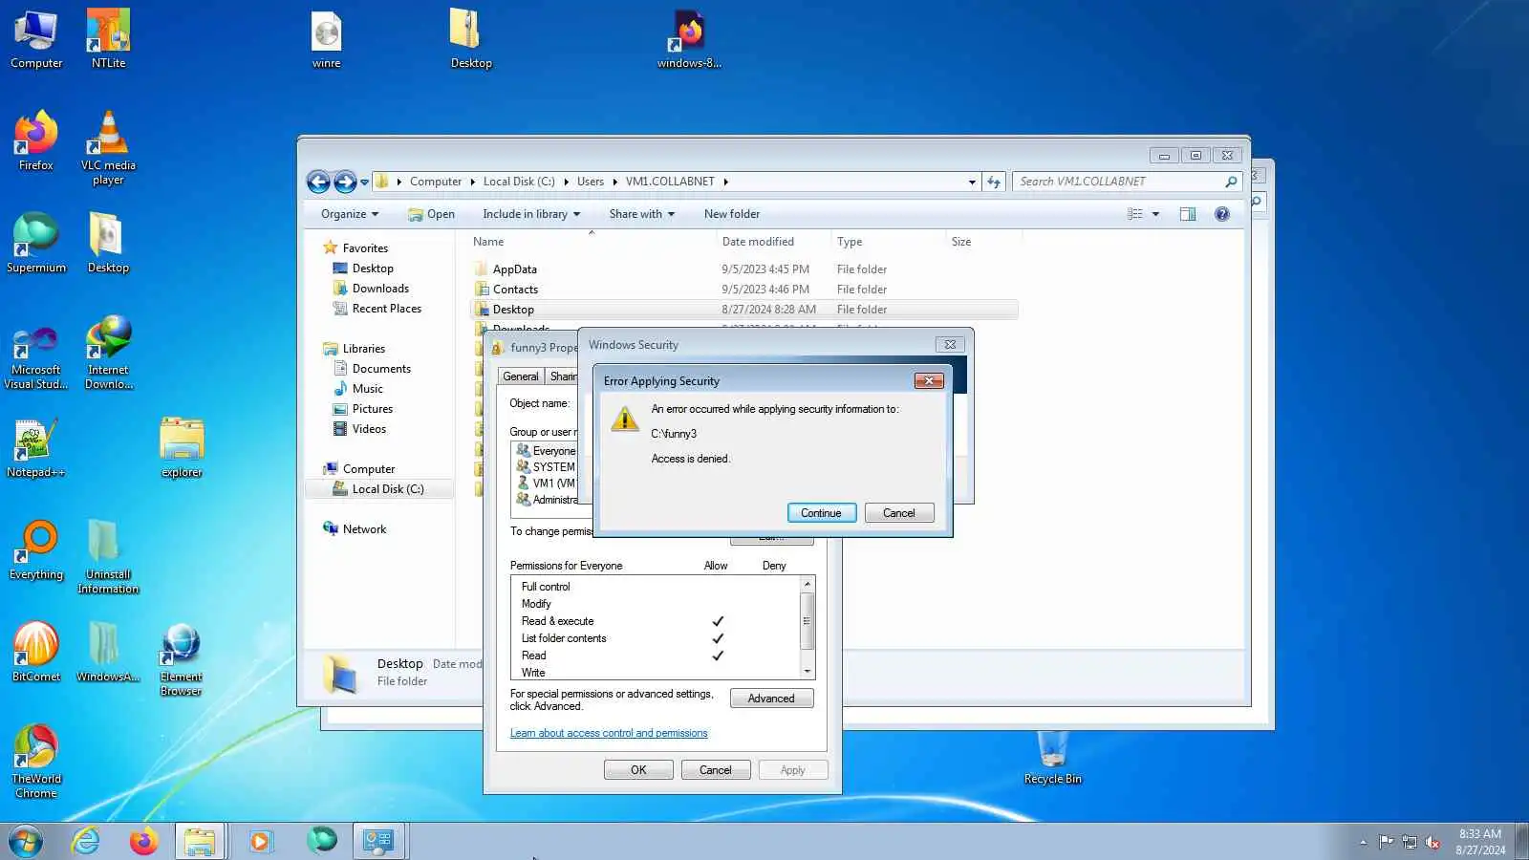Open the volume icon in system tray

click(1432, 842)
